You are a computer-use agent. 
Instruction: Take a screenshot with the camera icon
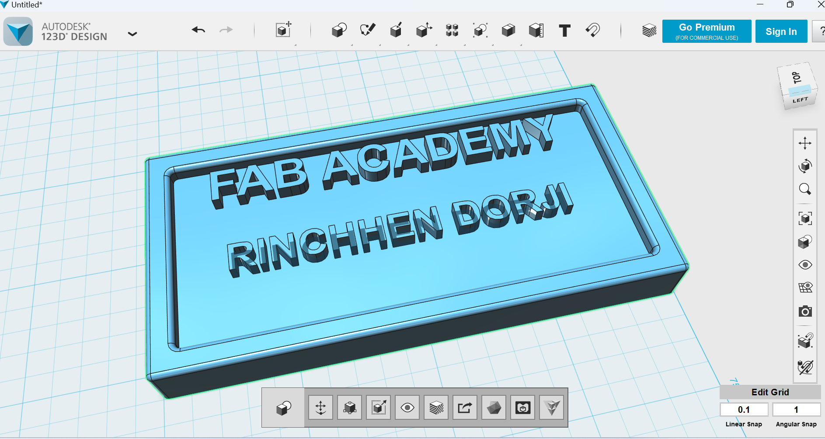805,311
